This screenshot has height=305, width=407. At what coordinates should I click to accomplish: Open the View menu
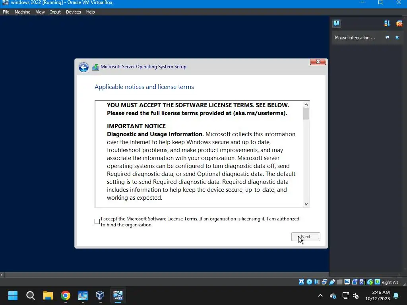click(x=40, y=12)
